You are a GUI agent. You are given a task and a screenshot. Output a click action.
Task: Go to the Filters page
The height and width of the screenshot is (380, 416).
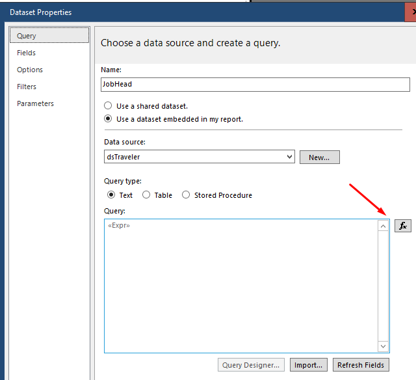click(27, 87)
